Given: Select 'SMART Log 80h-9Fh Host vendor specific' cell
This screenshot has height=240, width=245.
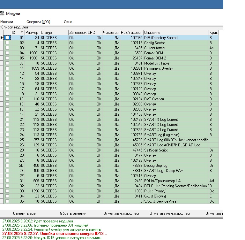Looking at the screenshot, I should [176, 140].
